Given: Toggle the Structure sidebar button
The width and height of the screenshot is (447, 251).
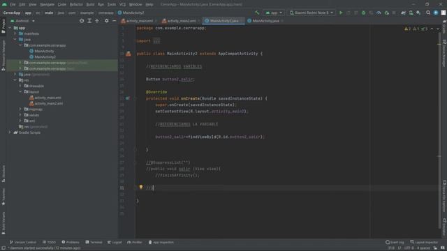Looking at the screenshot, I should (3, 174).
